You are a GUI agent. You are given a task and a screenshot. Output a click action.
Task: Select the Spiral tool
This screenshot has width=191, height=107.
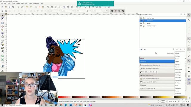pos(2,37)
